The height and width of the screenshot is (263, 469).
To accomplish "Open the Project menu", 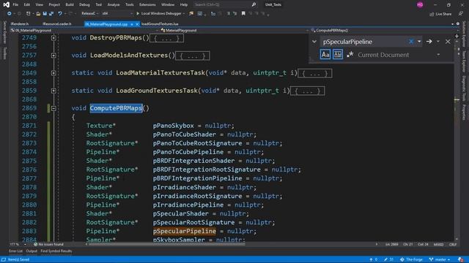I will [x=54, y=4].
